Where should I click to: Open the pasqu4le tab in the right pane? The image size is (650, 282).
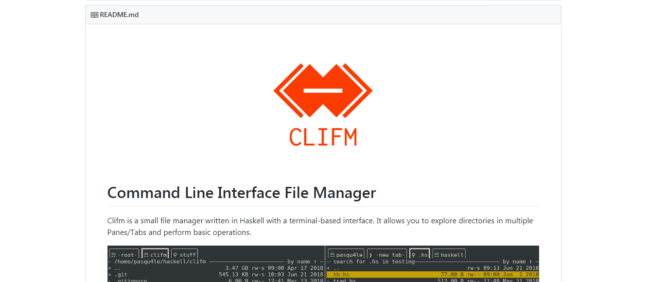[346, 254]
